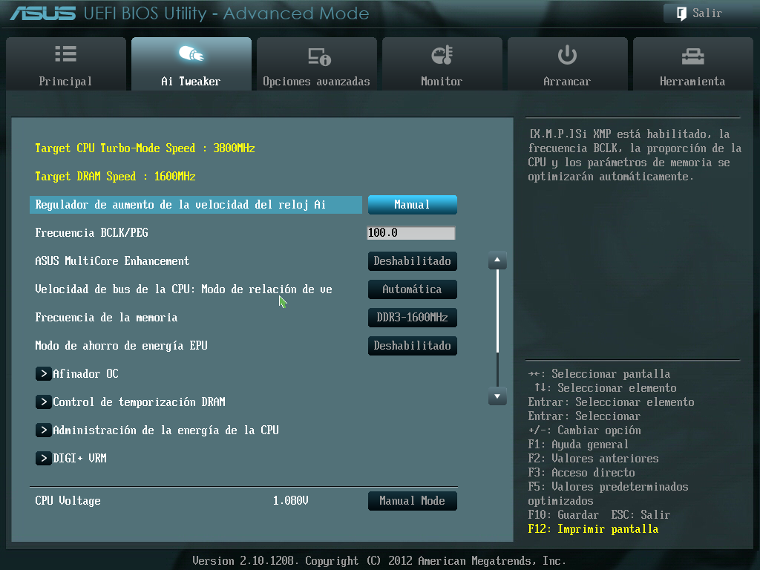Click the American Megatrends version footer text

pos(379,561)
